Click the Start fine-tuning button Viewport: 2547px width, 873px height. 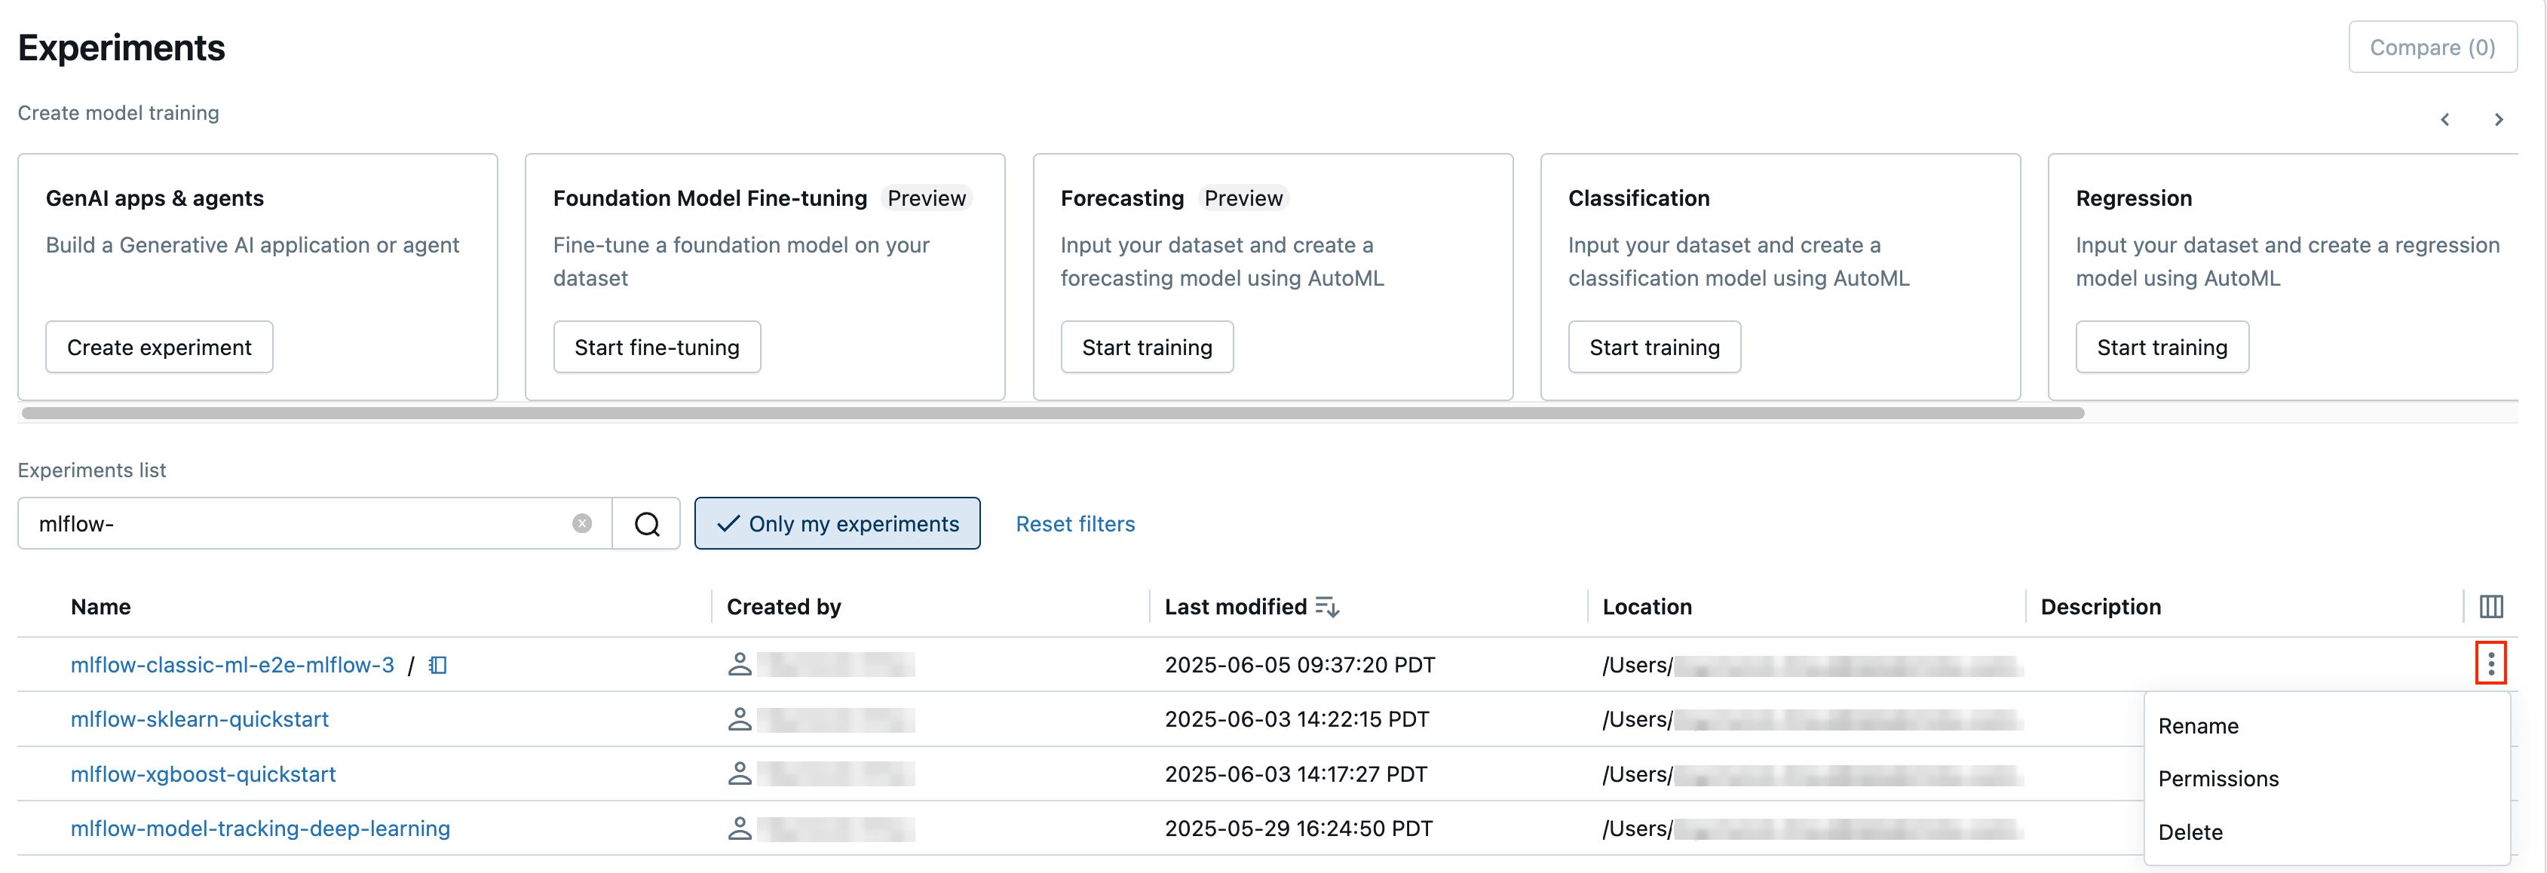(x=657, y=347)
